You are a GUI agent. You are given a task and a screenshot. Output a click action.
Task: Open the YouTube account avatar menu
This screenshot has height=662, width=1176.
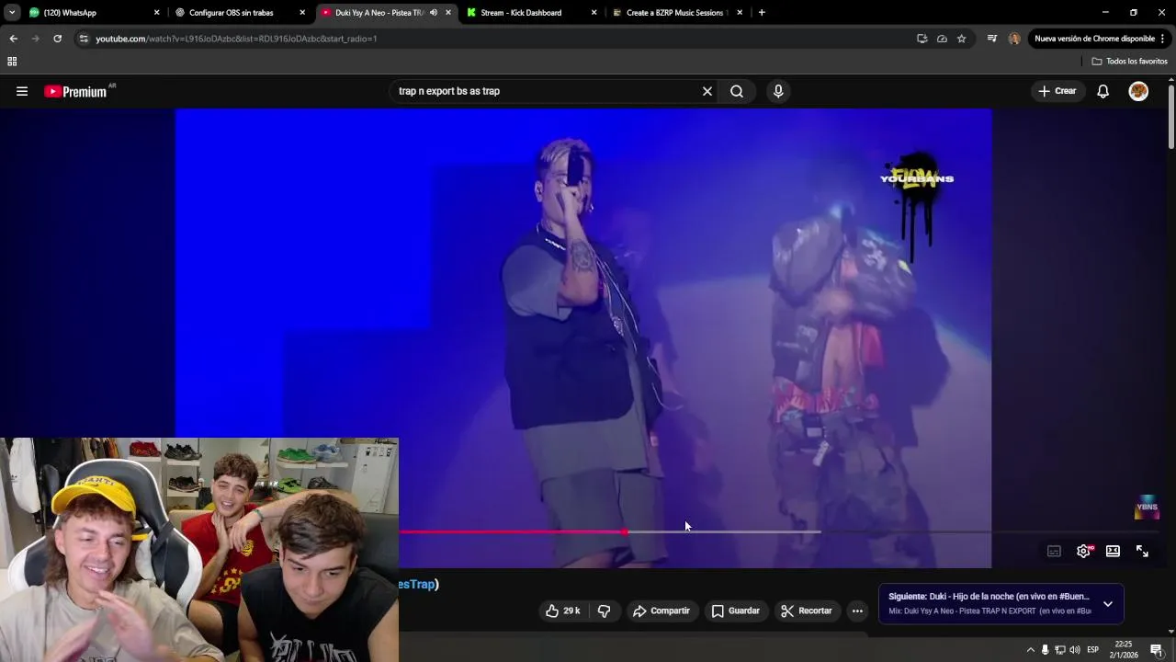[1138, 91]
